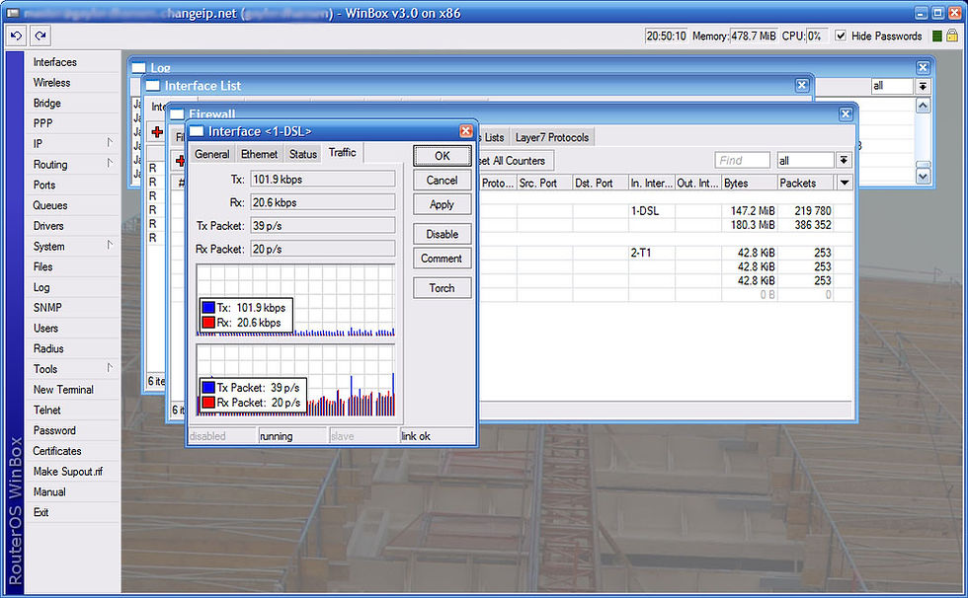Click the CPU usage value 0%

tap(817, 36)
